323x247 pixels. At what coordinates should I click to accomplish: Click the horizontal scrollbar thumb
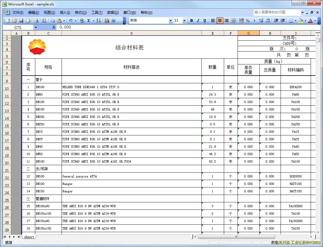click(236, 237)
